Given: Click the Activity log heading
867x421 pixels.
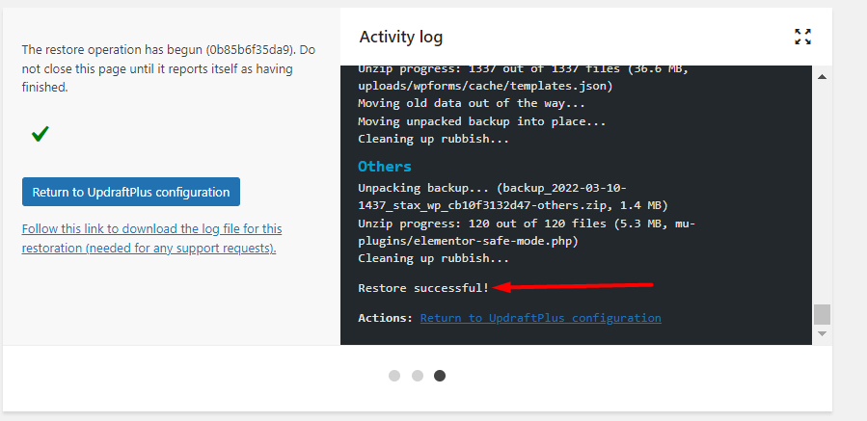Looking at the screenshot, I should tap(401, 37).
